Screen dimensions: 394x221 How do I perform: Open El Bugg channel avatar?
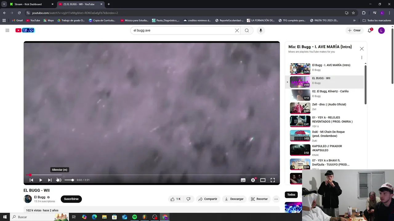tap(28, 199)
